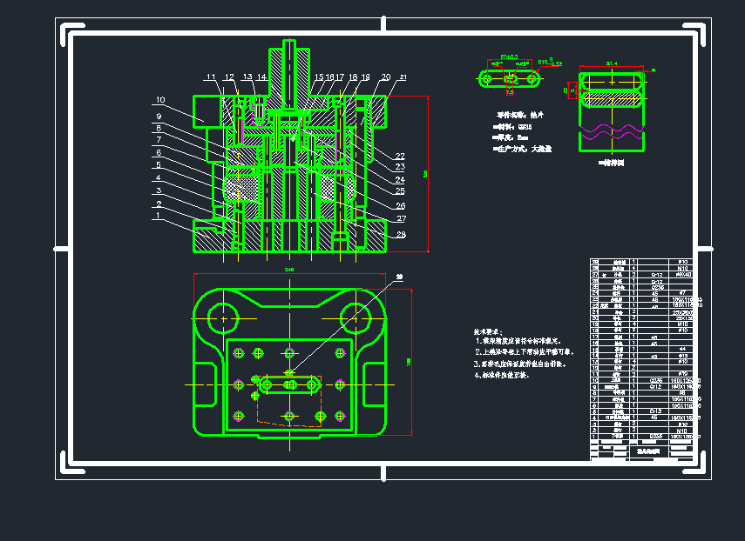This screenshot has width=745, height=541.
Task: Select part callout number 5 label
Action: [x=159, y=165]
